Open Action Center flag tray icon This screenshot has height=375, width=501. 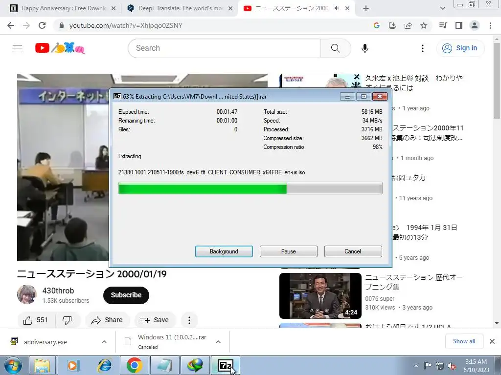(428, 366)
